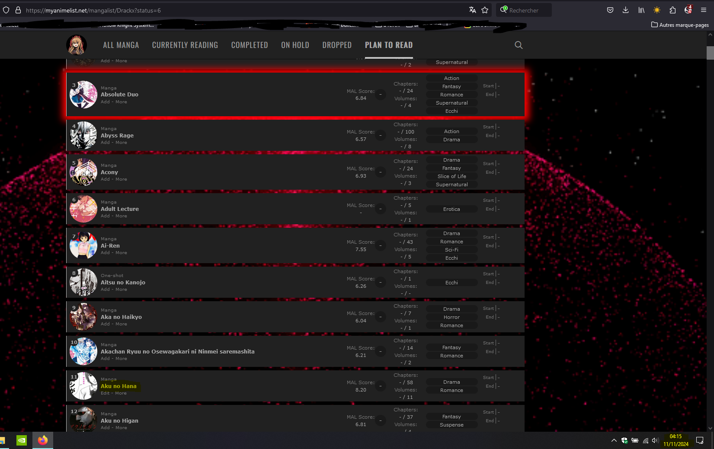Click the Suspense tag on Aku no Higan

pyautogui.click(x=451, y=425)
